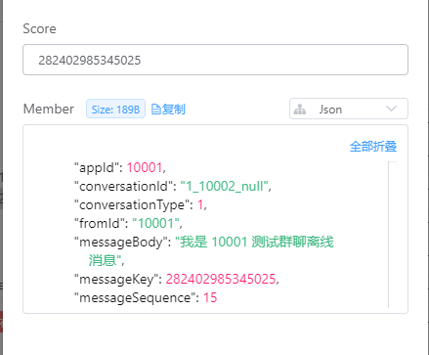Click the copy document icon

(x=156, y=110)
